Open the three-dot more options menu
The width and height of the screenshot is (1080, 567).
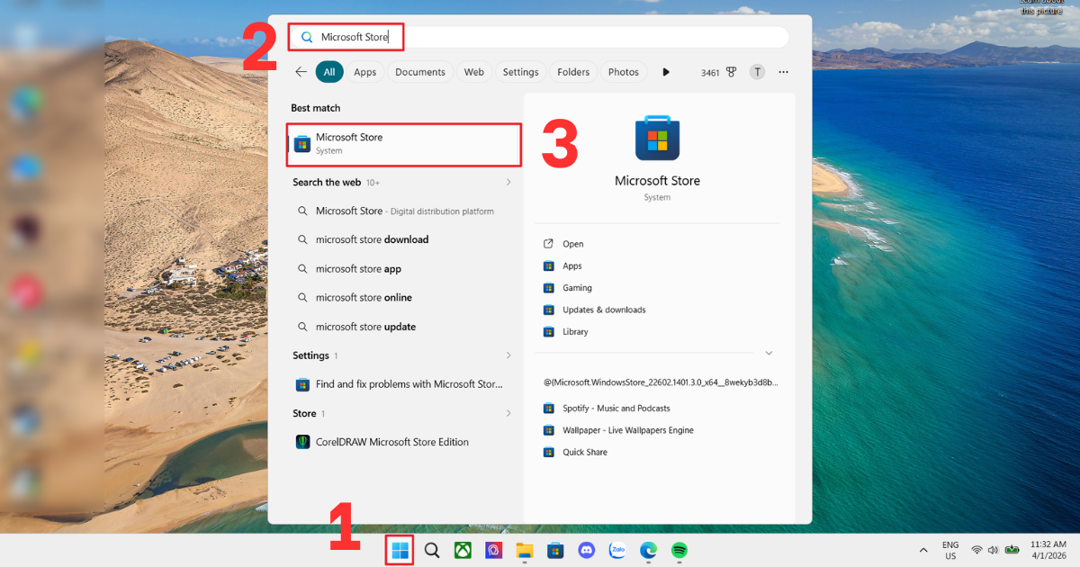(784, 72)
